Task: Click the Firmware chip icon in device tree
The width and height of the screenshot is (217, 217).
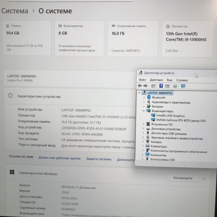Action: (148, 124)
